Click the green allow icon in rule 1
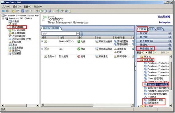Image resolution: width=175 pixels, height=113 pixels. pos(79,41)
